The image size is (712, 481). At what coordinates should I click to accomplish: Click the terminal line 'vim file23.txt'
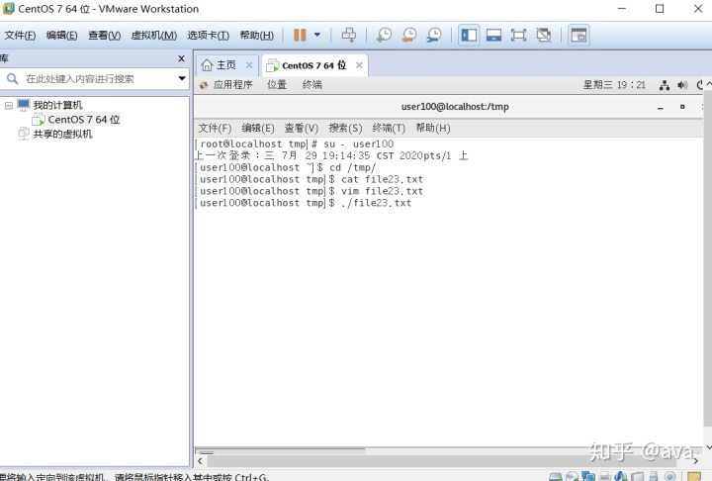pyautogui.click(x=382, y=191)
